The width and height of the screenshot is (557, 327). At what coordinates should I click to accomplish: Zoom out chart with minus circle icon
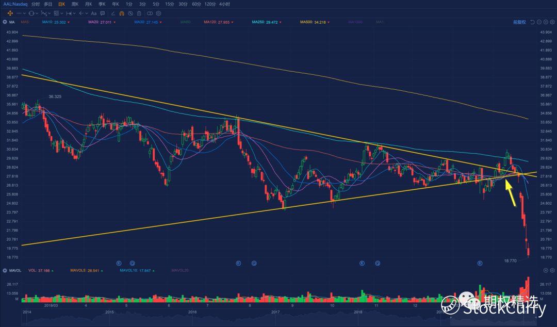[x=539, y=22]
